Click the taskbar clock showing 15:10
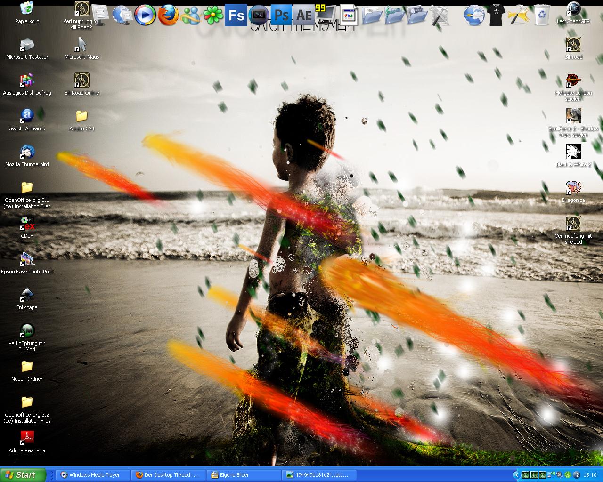The height and width of the screenshot is (482, 603). coord(590,475)
